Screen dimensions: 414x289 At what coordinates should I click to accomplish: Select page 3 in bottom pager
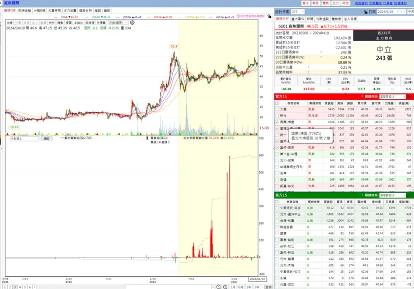click(15, 287)
